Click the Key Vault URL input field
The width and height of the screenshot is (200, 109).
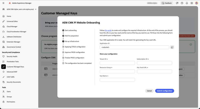click(x=154, y=71)
